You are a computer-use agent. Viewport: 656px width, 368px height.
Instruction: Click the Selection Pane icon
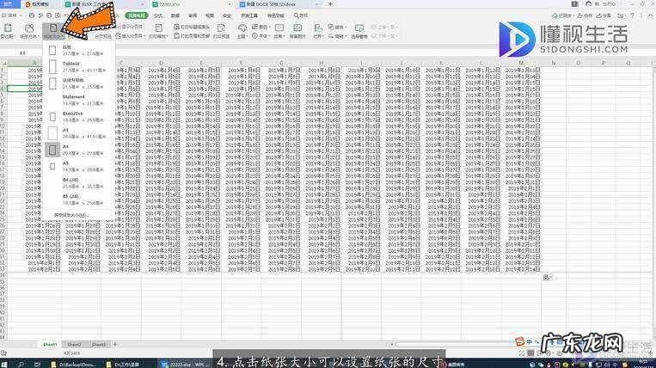click(x=359, y=31)
